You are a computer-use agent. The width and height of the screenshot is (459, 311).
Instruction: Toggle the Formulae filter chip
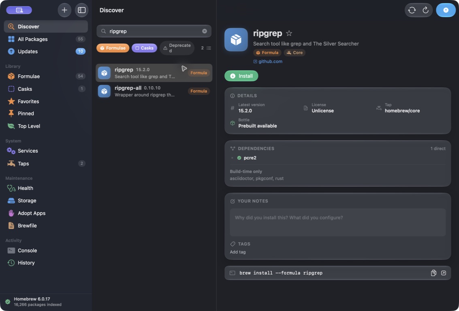pyautogui.click(x=113, y=48)
